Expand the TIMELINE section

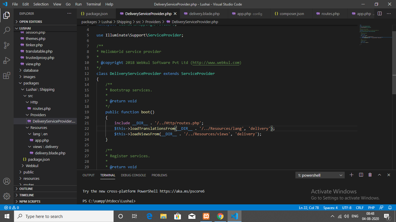point(45,195)
